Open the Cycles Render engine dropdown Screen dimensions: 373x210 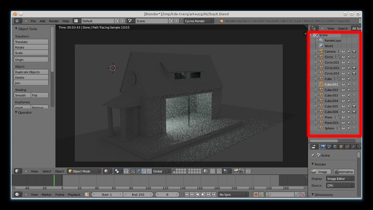(199, 21)
